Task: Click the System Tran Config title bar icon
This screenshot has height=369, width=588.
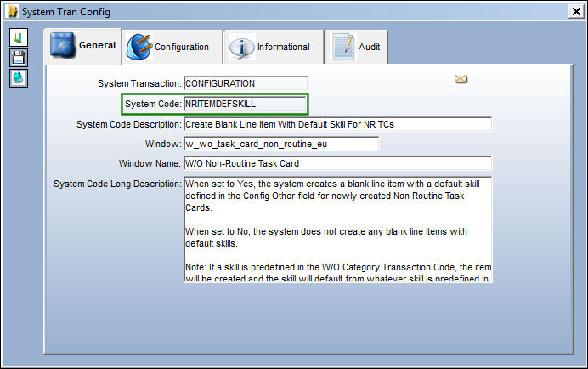Action: tap(12, 11)
